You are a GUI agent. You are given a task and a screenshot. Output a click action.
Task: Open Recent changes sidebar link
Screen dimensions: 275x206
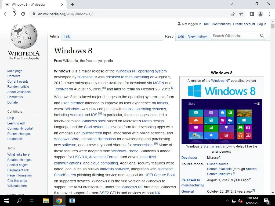19,134
